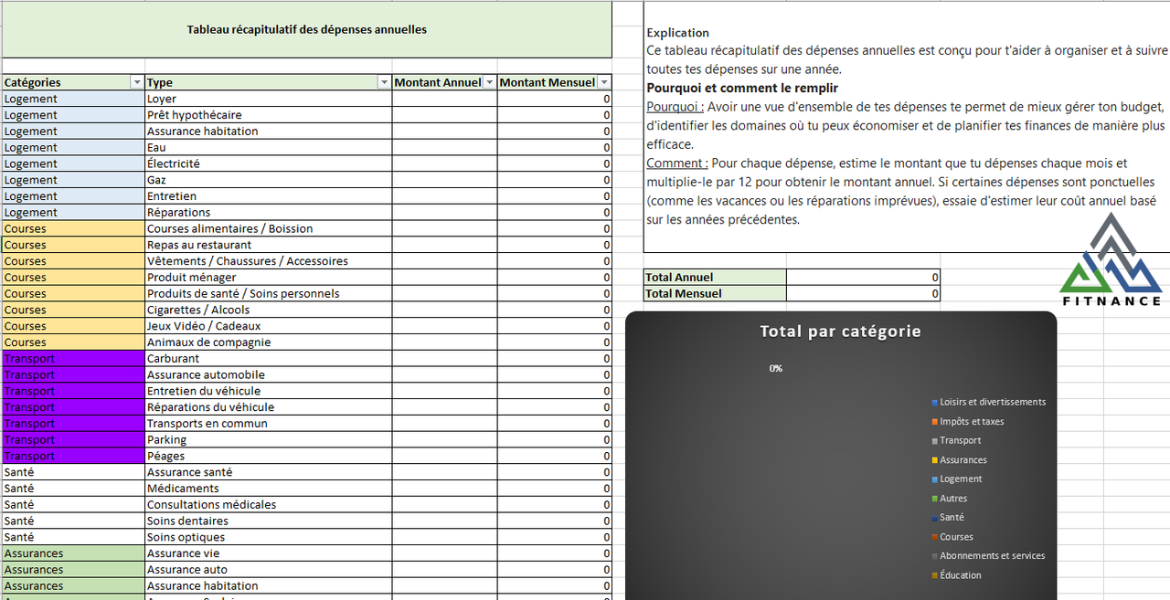
Task: Click the 'Produit ménager' cell
Action: (x=269, y=278)
